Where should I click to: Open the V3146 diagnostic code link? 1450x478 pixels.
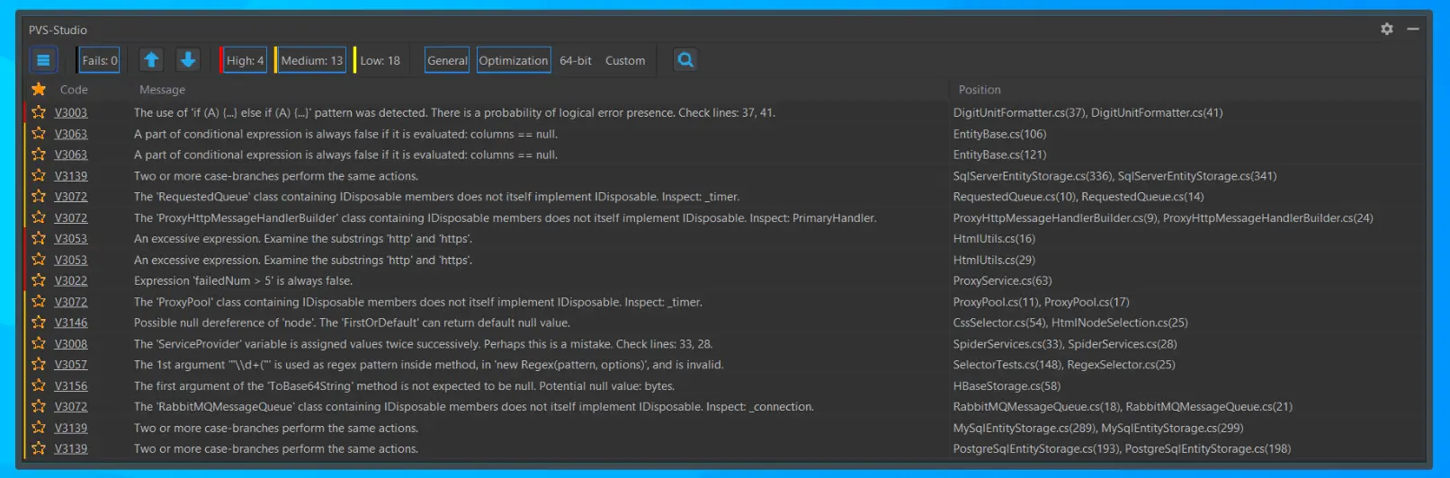pyautogui.click(x=71, y=323)
